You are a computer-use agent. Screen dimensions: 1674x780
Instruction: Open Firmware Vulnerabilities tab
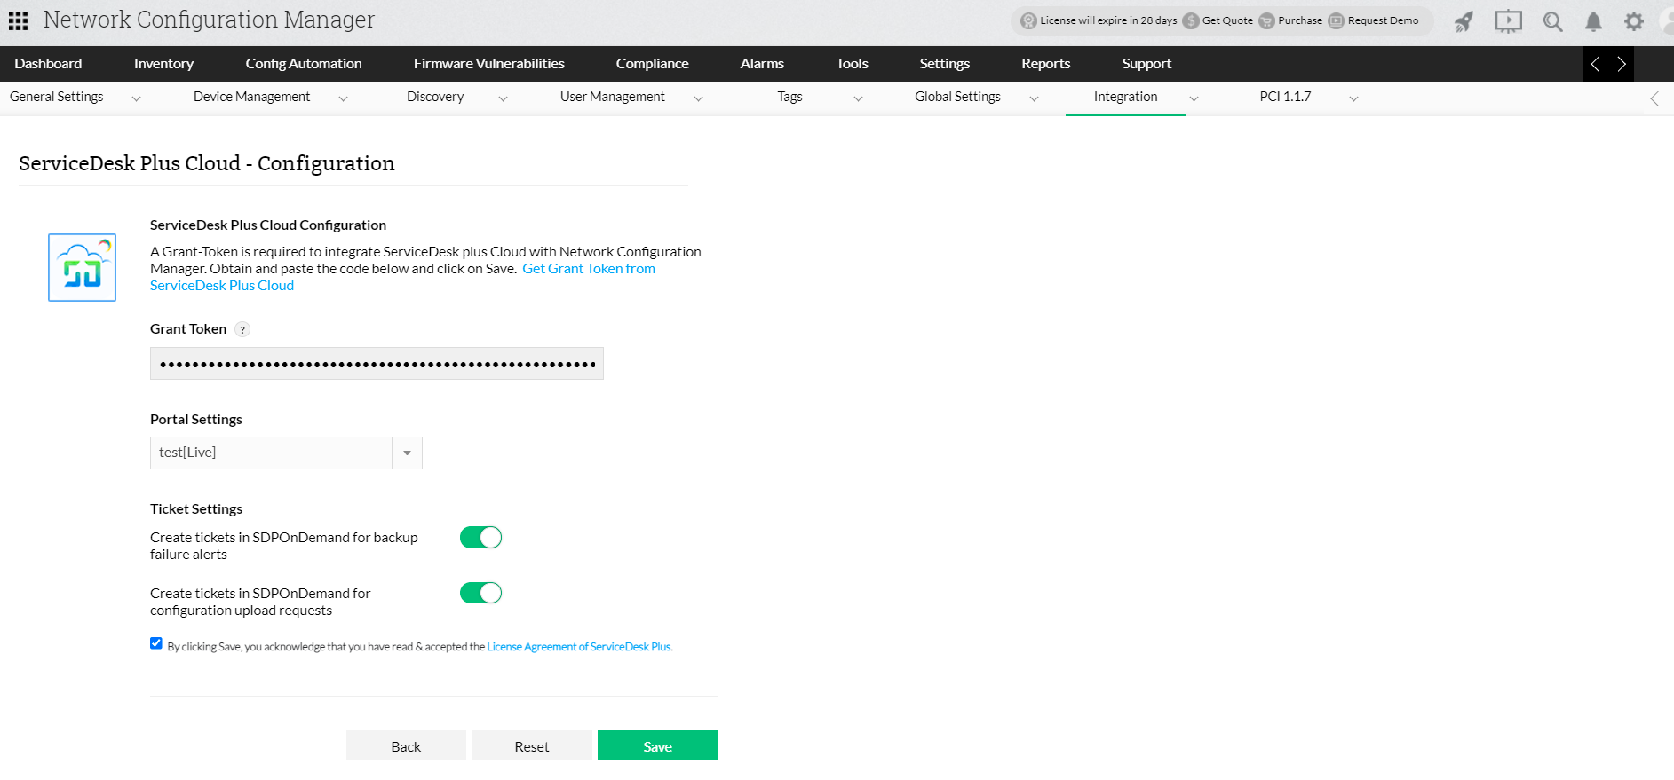[x=489, y=64]
